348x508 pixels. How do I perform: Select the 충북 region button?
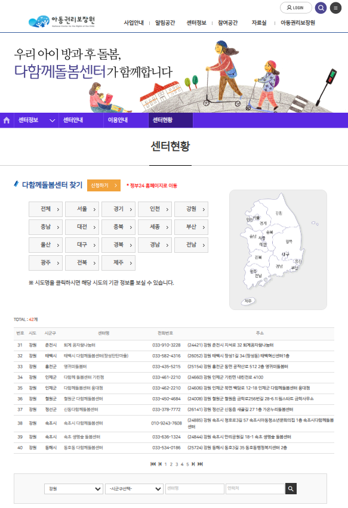(118, 227)
